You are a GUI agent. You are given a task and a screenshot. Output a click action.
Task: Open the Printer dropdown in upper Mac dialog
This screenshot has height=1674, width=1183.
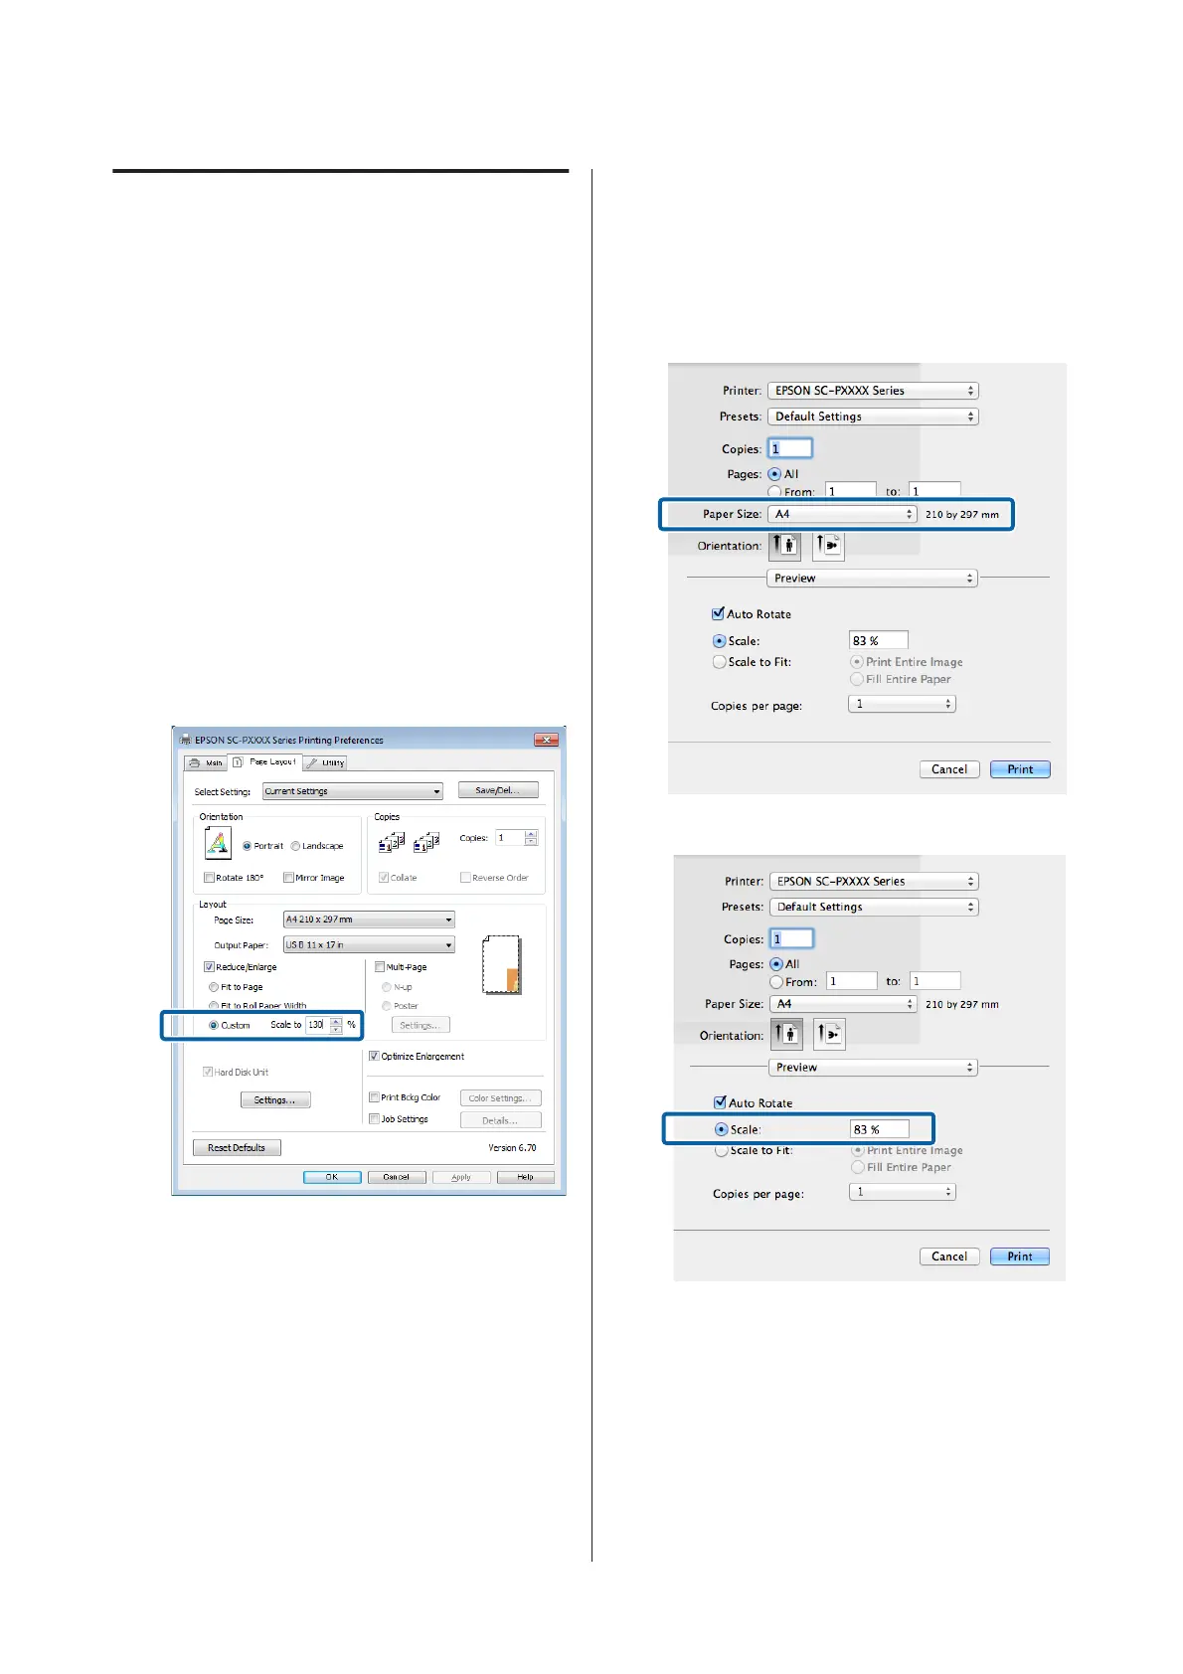tap(873, 391)
